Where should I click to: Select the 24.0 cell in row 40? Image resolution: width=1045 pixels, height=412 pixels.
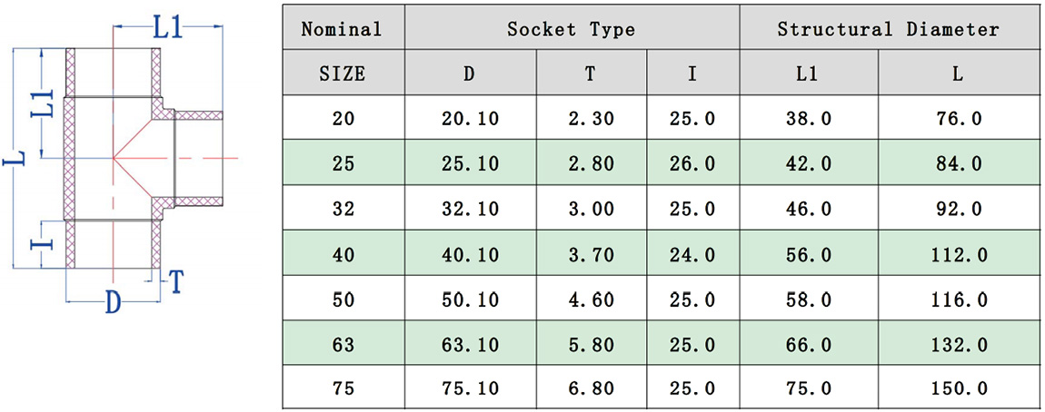coord(692,255)
